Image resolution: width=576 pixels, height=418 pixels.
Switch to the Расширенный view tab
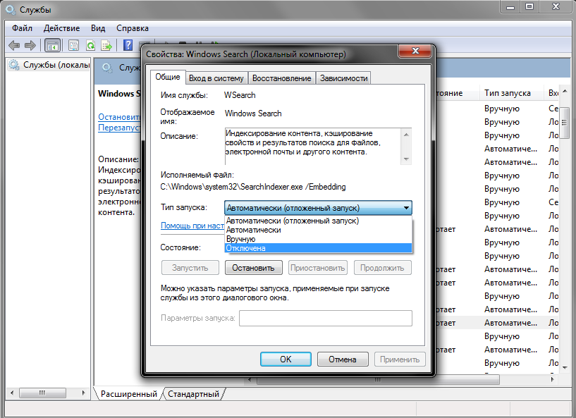pos(128,394)
